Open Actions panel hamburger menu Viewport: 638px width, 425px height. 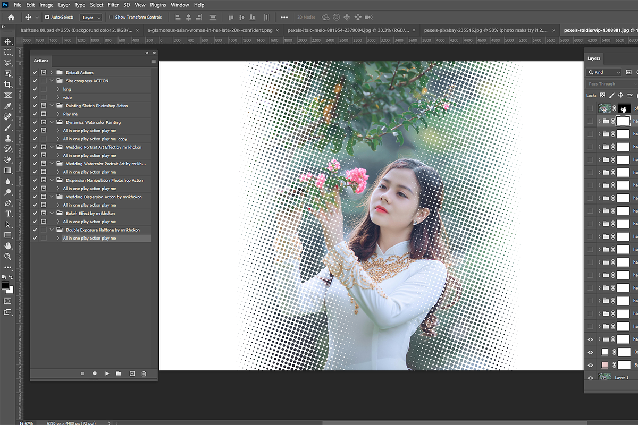(153, 61)
